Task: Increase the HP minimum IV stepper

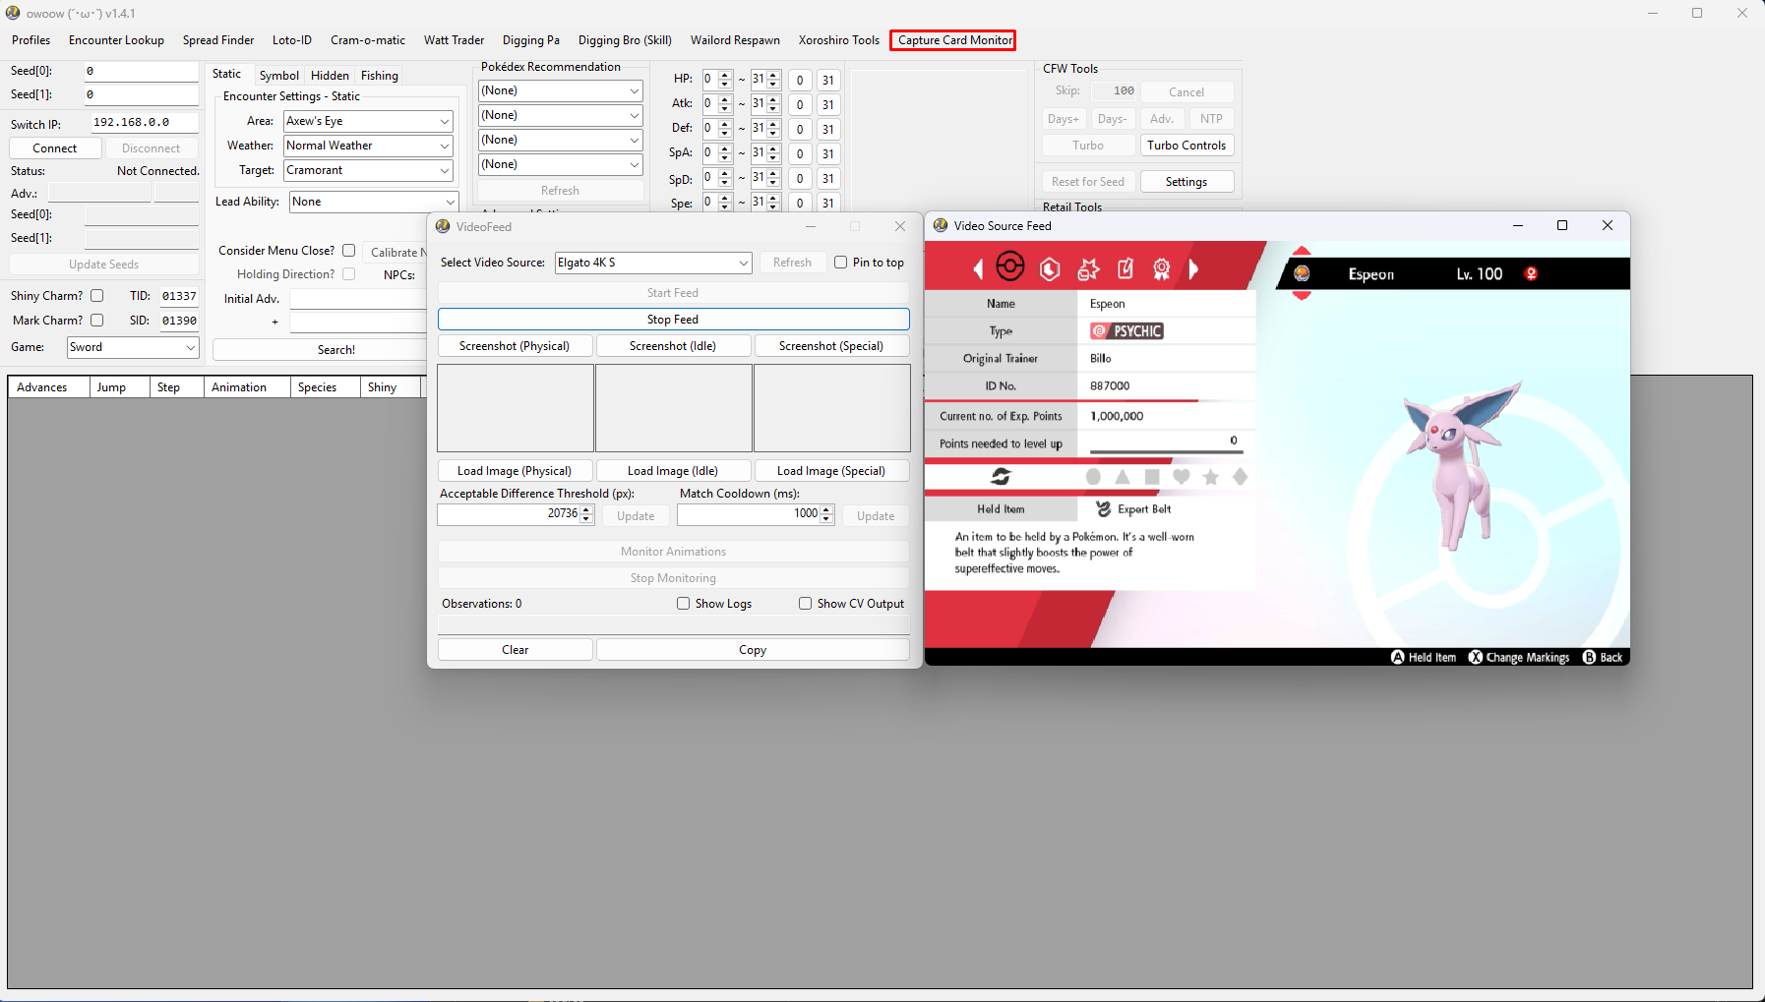Action: click(x=725, y=75)
